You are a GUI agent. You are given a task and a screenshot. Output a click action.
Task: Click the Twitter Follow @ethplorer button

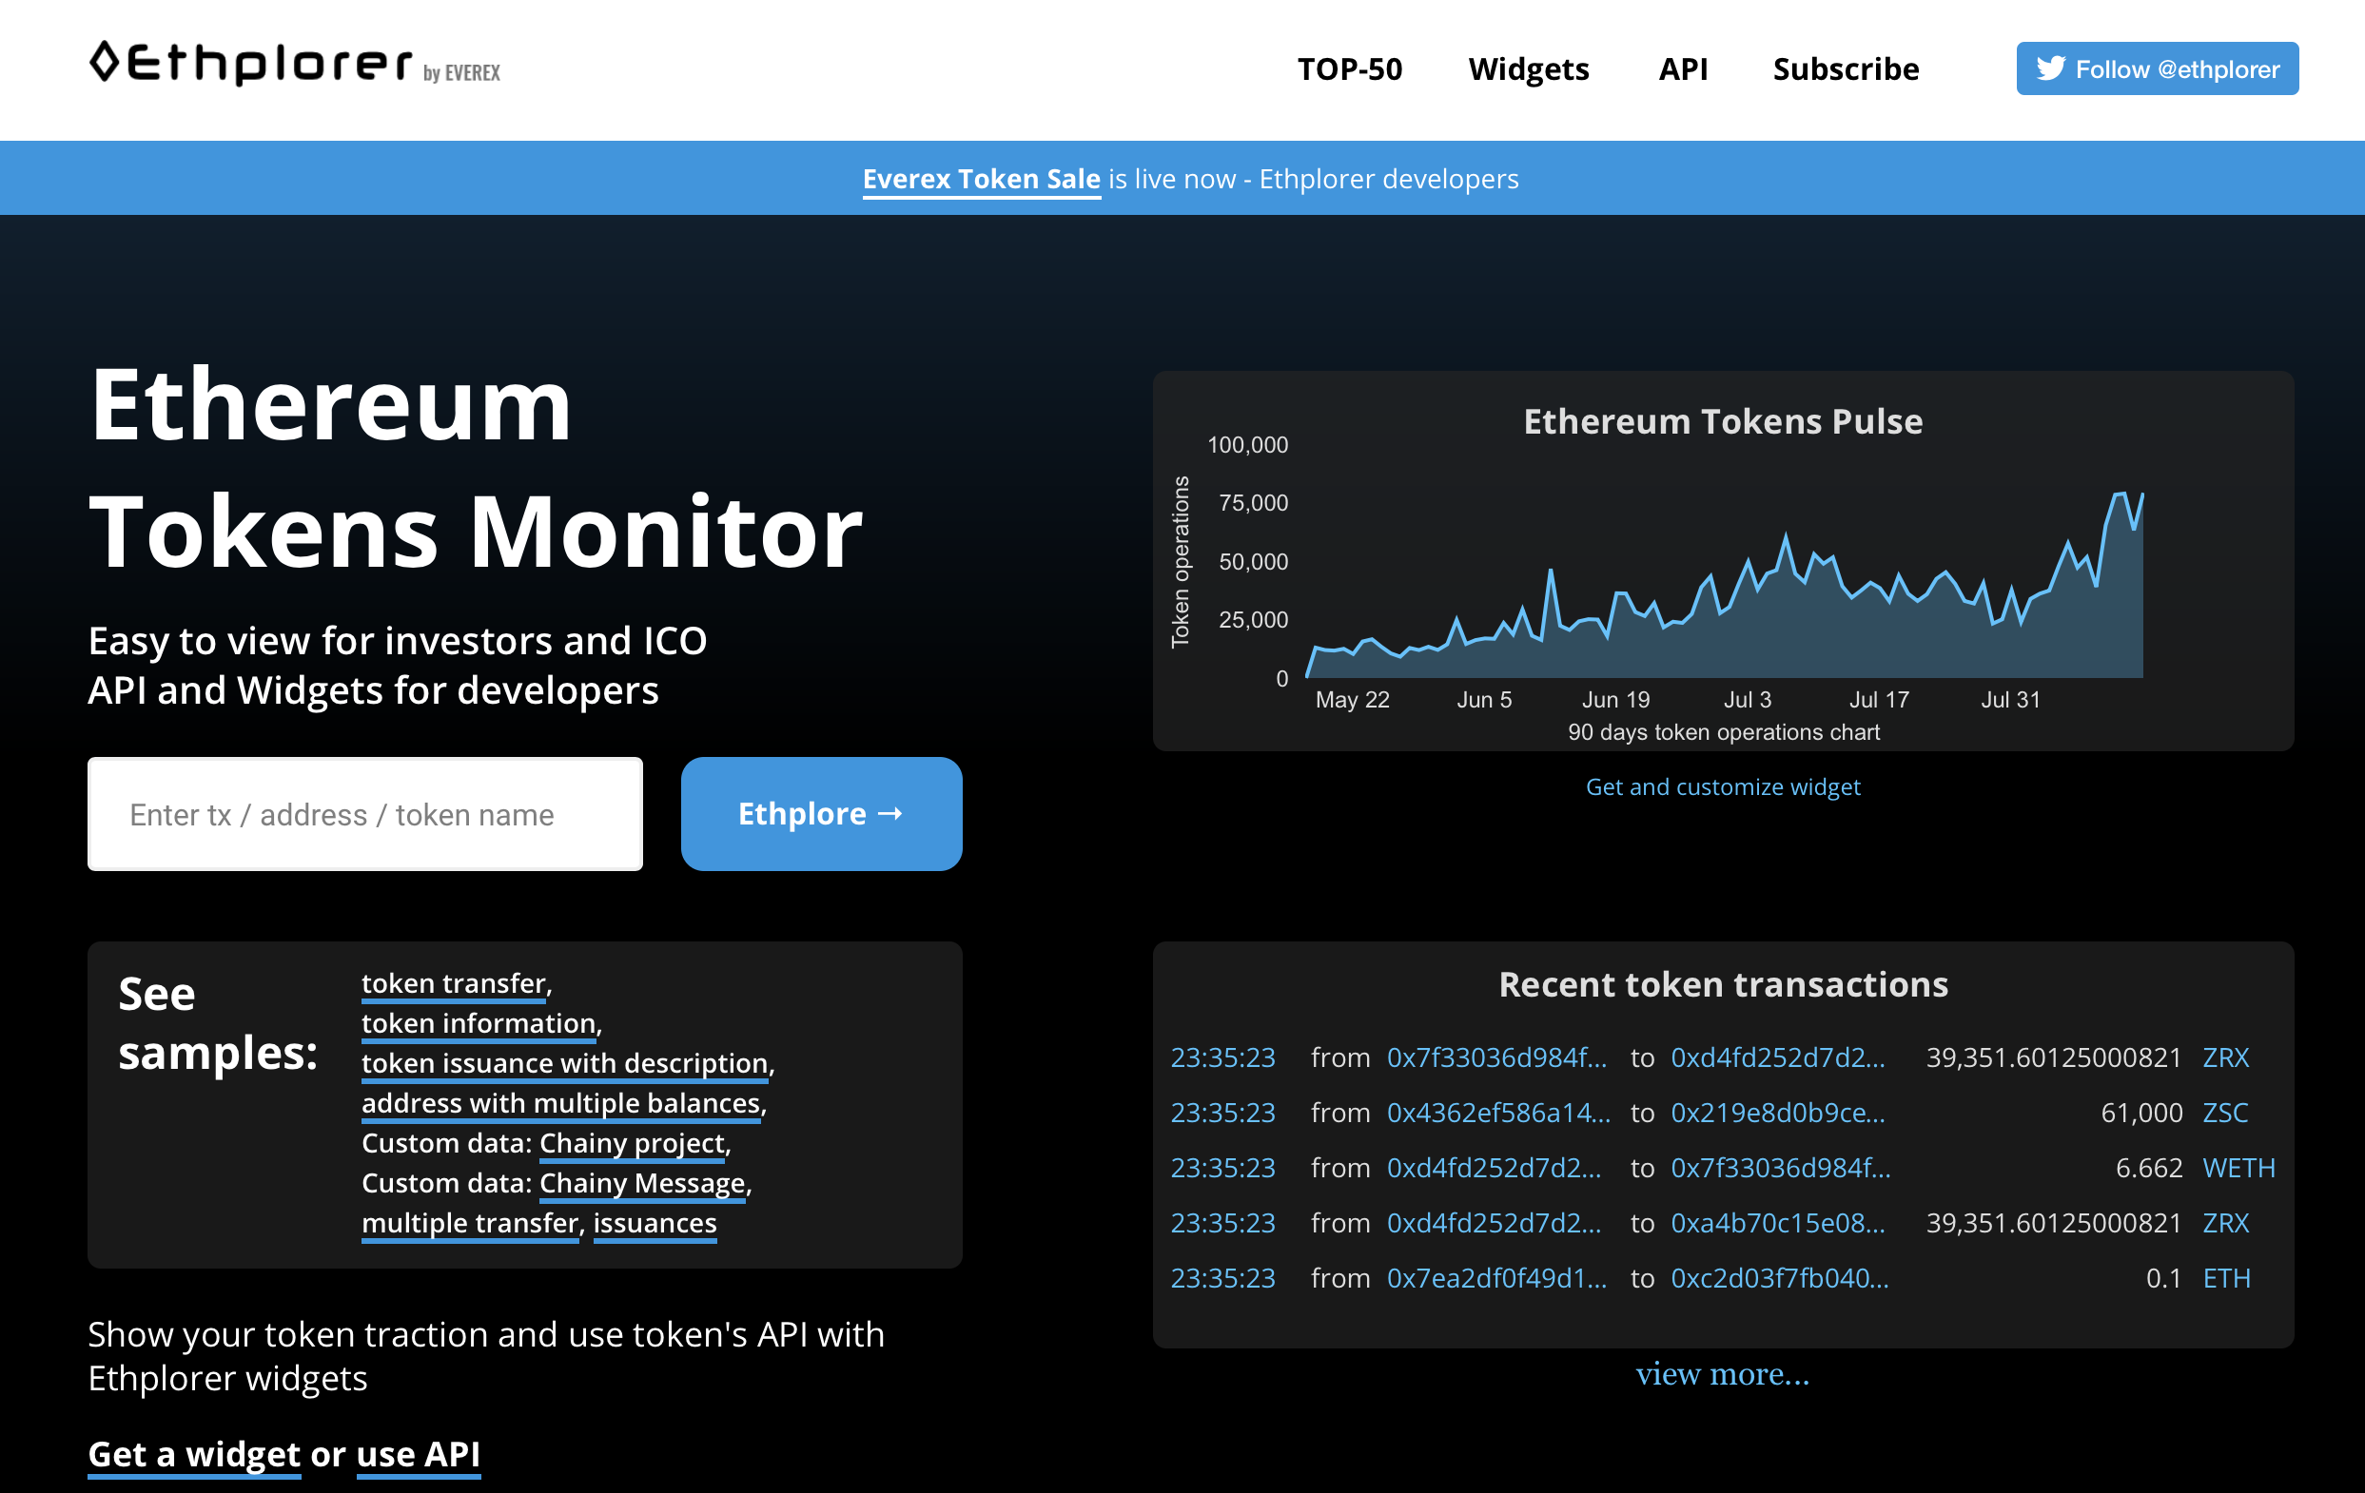point(2157,68)
